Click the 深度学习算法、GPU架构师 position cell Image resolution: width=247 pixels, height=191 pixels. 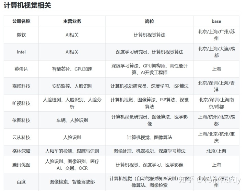(x=150, y=69)
